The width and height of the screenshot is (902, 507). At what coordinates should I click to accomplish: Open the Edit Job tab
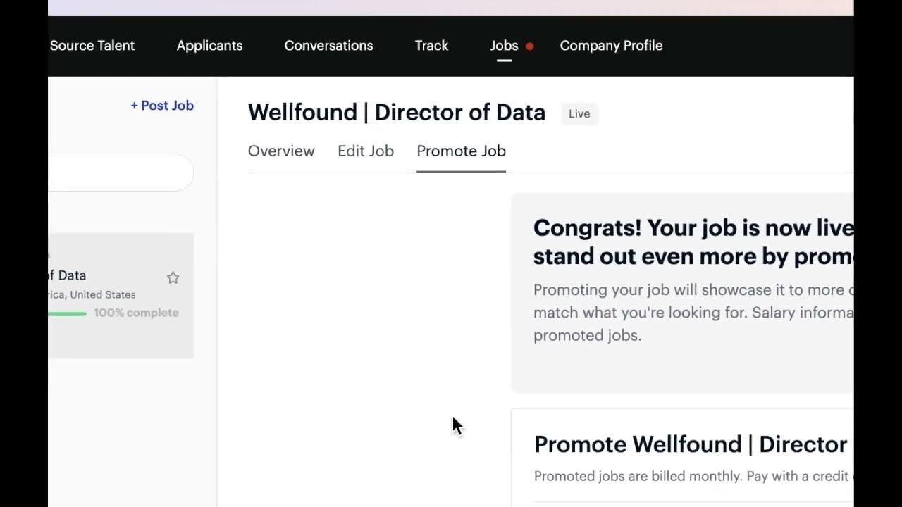[x=366, y=151]
